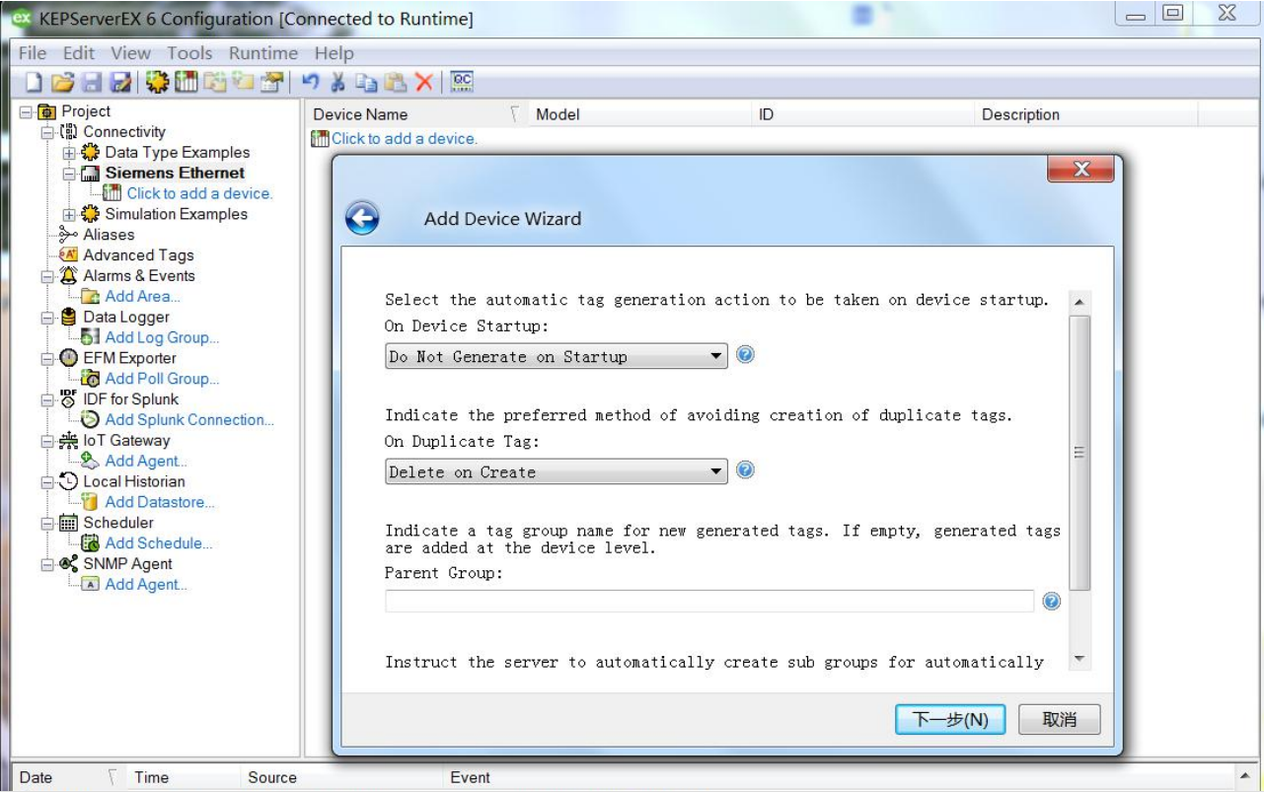This screenshot has width=1264, height=792.
Task: Click the New Project toolbar icon
Action: (x=34, y=83)
